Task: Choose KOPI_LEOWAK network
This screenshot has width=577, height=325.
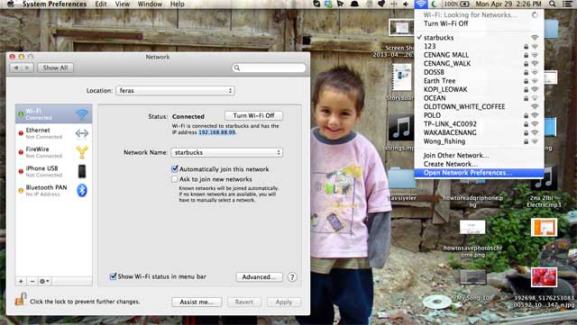Action: point(479,89)
